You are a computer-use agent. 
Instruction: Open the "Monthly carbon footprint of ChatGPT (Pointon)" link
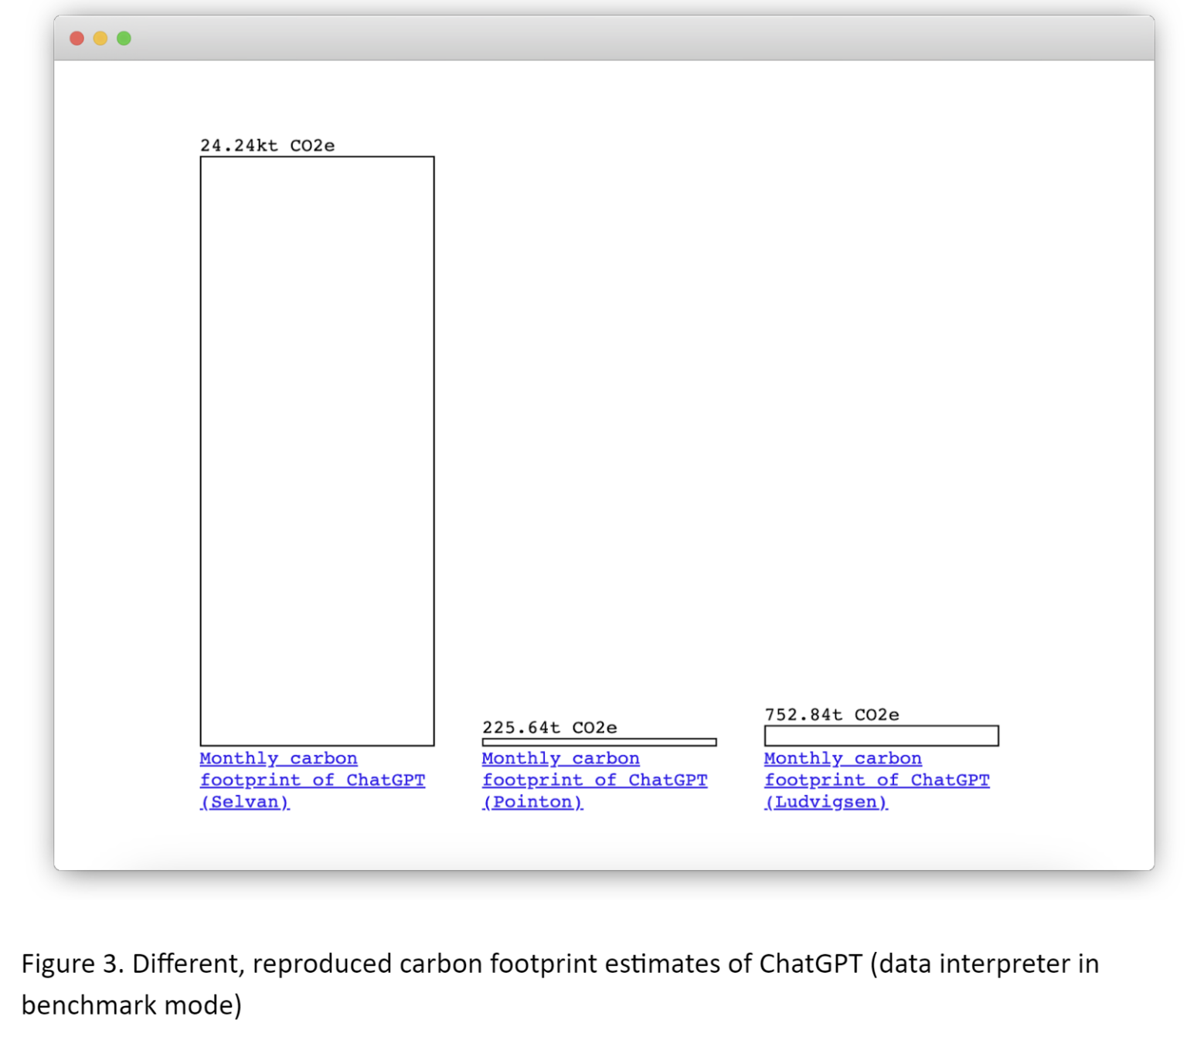coord(595,780)
